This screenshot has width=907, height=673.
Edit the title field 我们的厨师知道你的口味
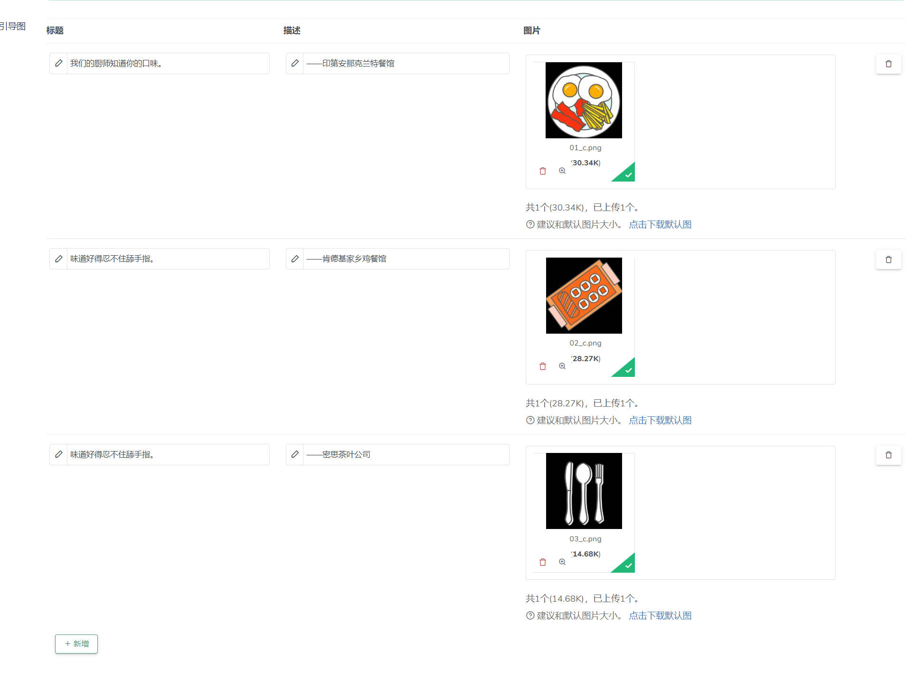[168, 63]
